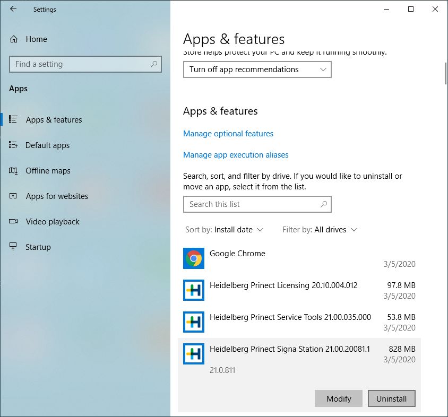Click the Apps & features list icon
This screenshot has height=417, width=448.
(13, 119)
